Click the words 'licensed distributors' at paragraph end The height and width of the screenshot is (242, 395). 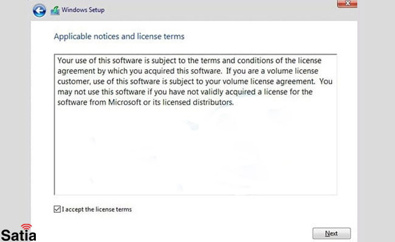point(198,103)
